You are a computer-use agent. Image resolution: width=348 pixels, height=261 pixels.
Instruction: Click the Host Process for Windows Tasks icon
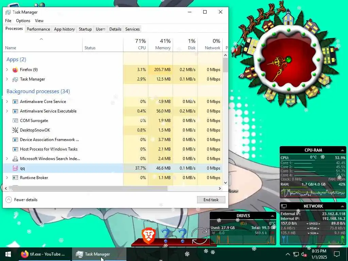click(x=15, y=150)
